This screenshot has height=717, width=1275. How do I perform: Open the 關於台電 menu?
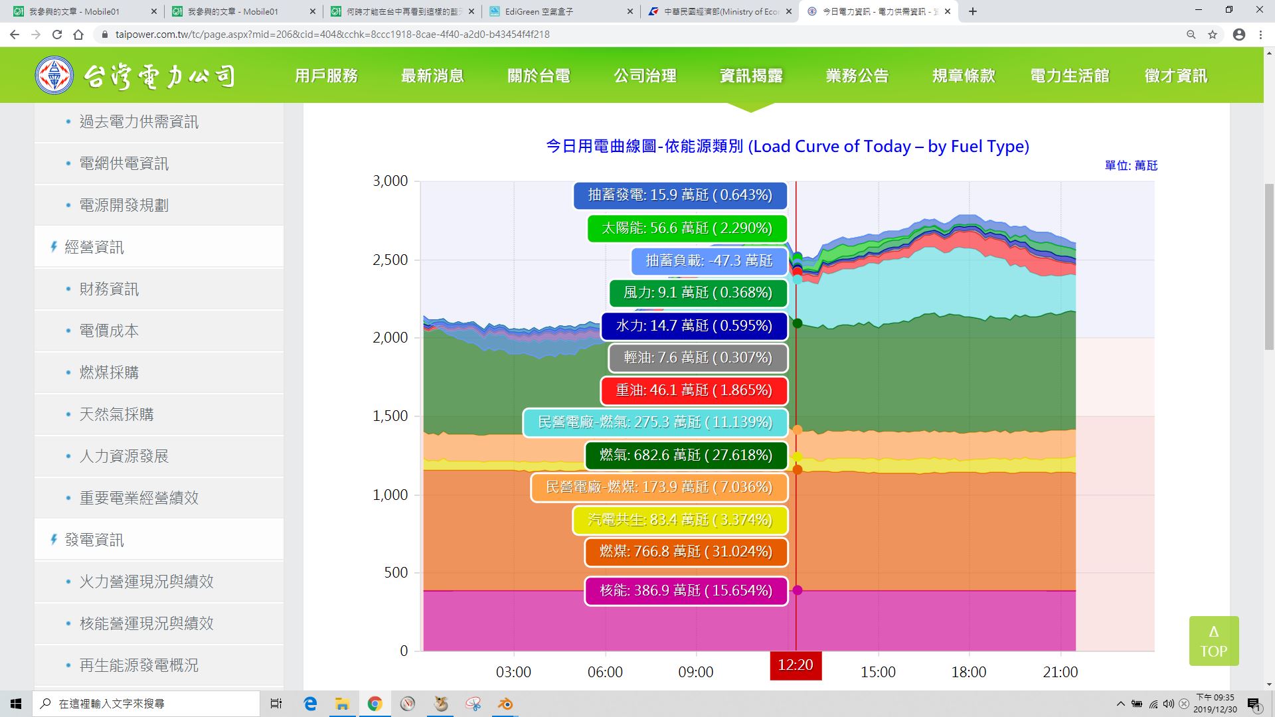(539, 76)
